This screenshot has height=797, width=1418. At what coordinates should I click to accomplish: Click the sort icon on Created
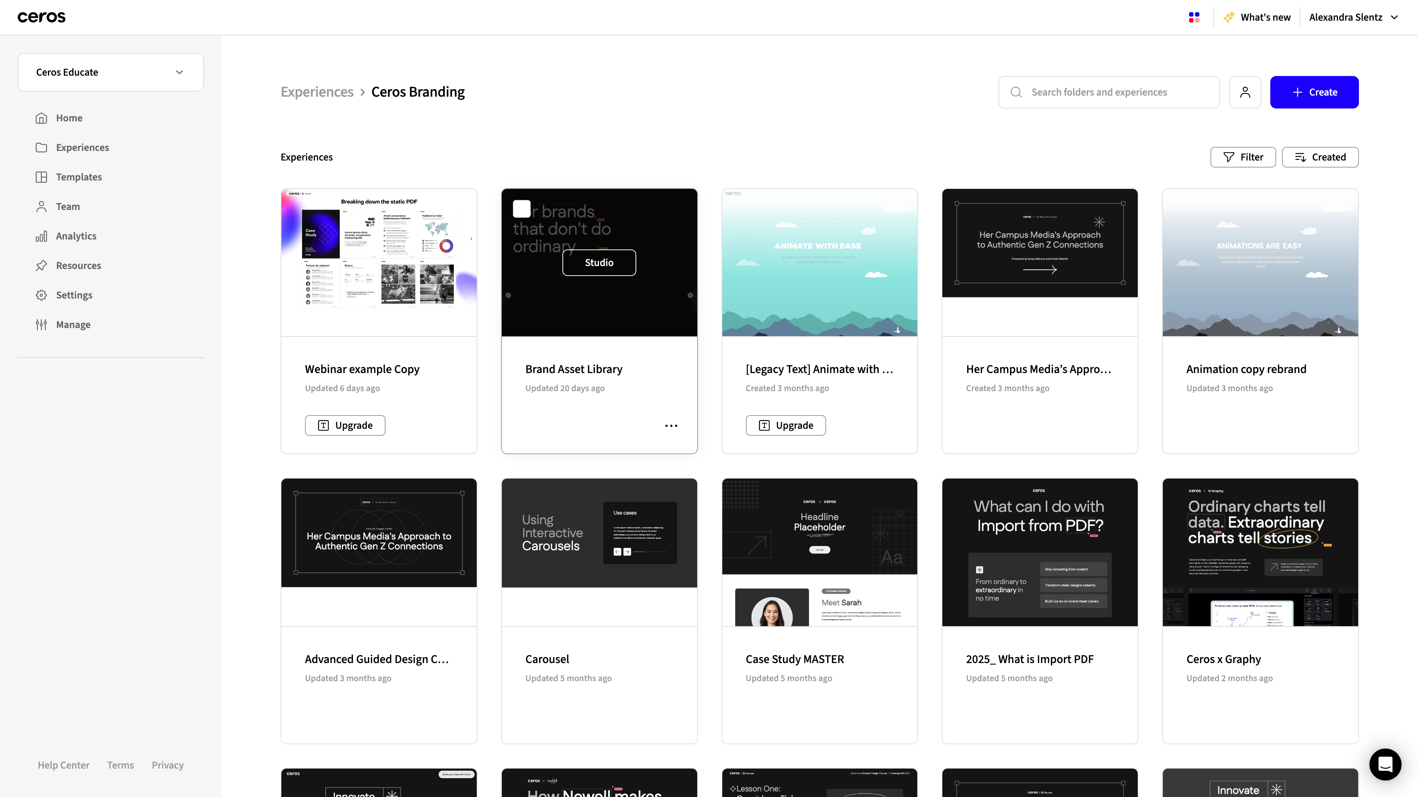1300,157
